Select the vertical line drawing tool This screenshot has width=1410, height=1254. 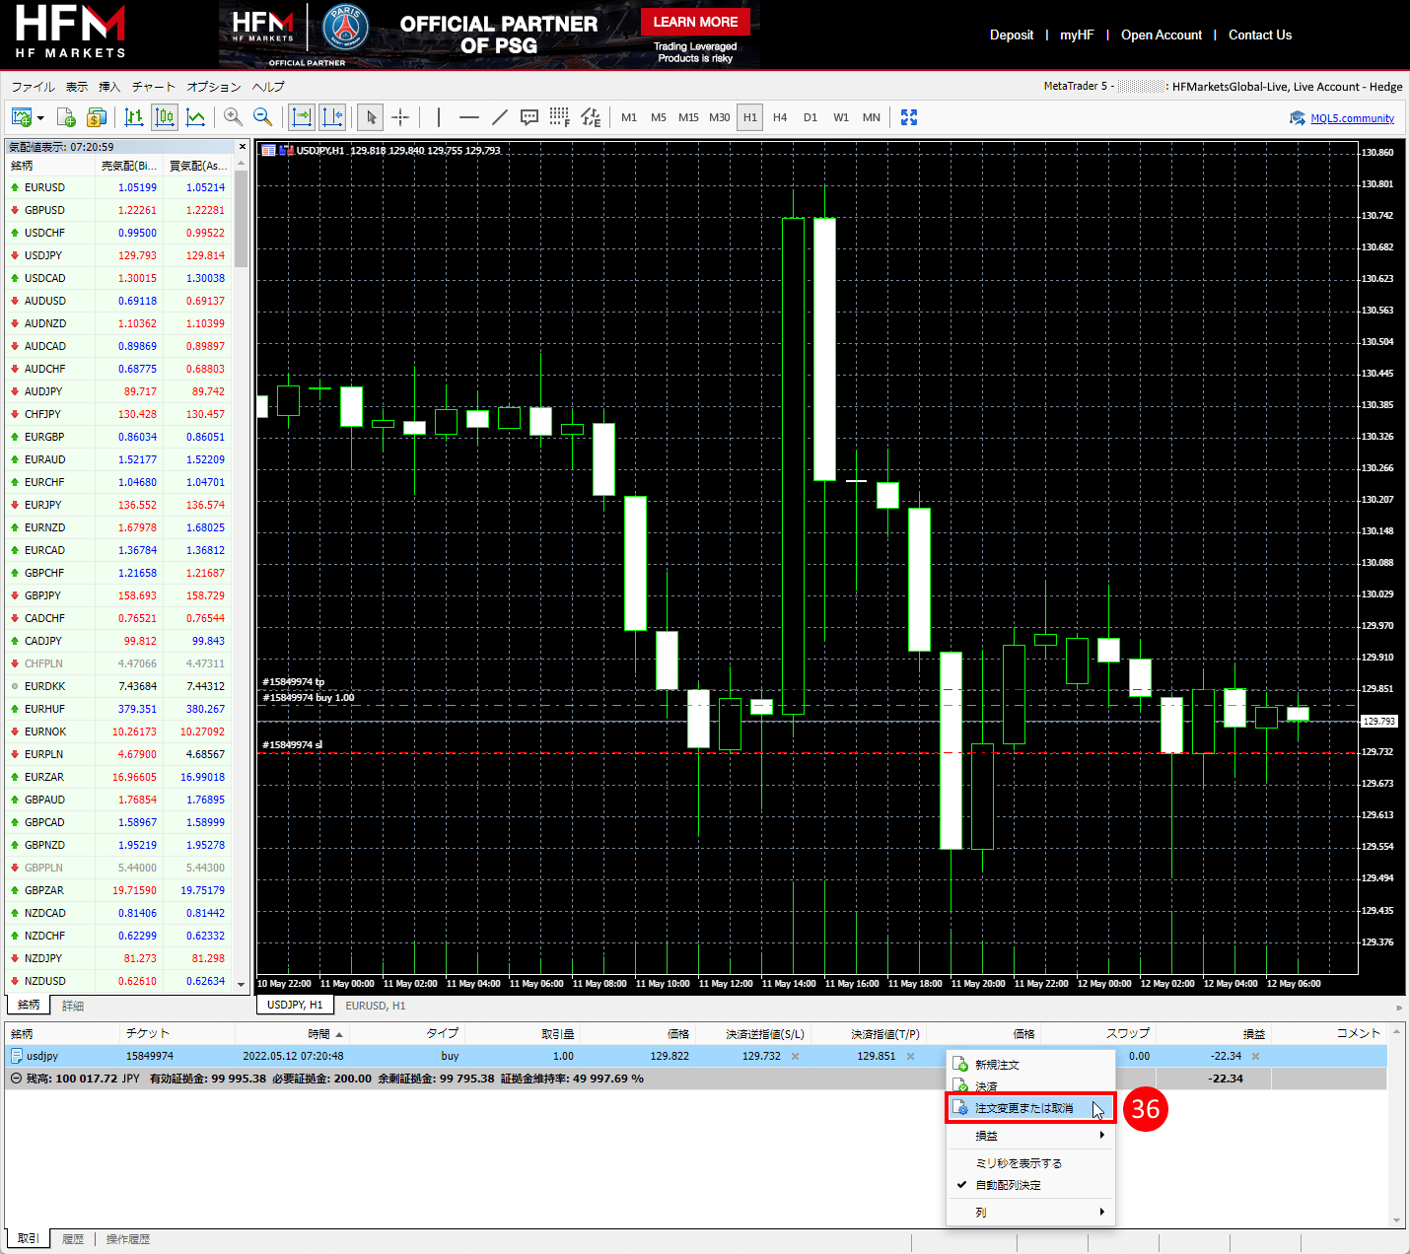439,117
